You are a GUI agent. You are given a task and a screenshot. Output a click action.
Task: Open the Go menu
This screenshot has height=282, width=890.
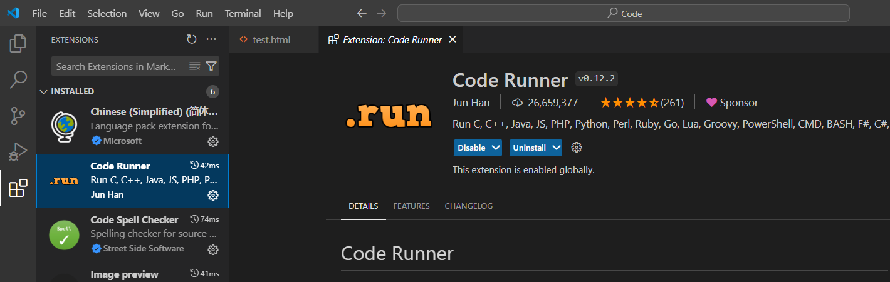(177, 13)
